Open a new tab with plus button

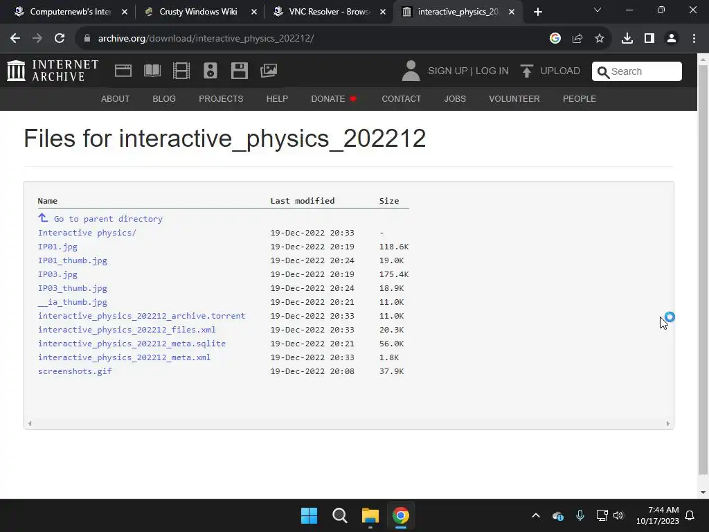coord(537,12)
